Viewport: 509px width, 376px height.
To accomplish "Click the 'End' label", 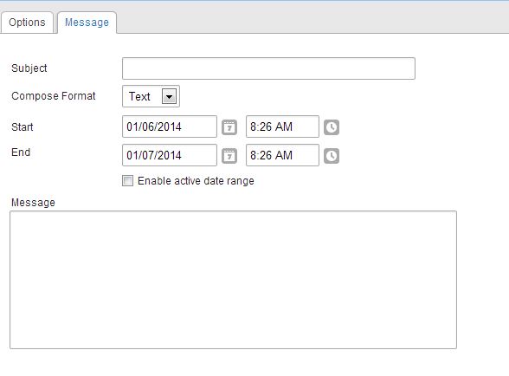I will (21, 152).
